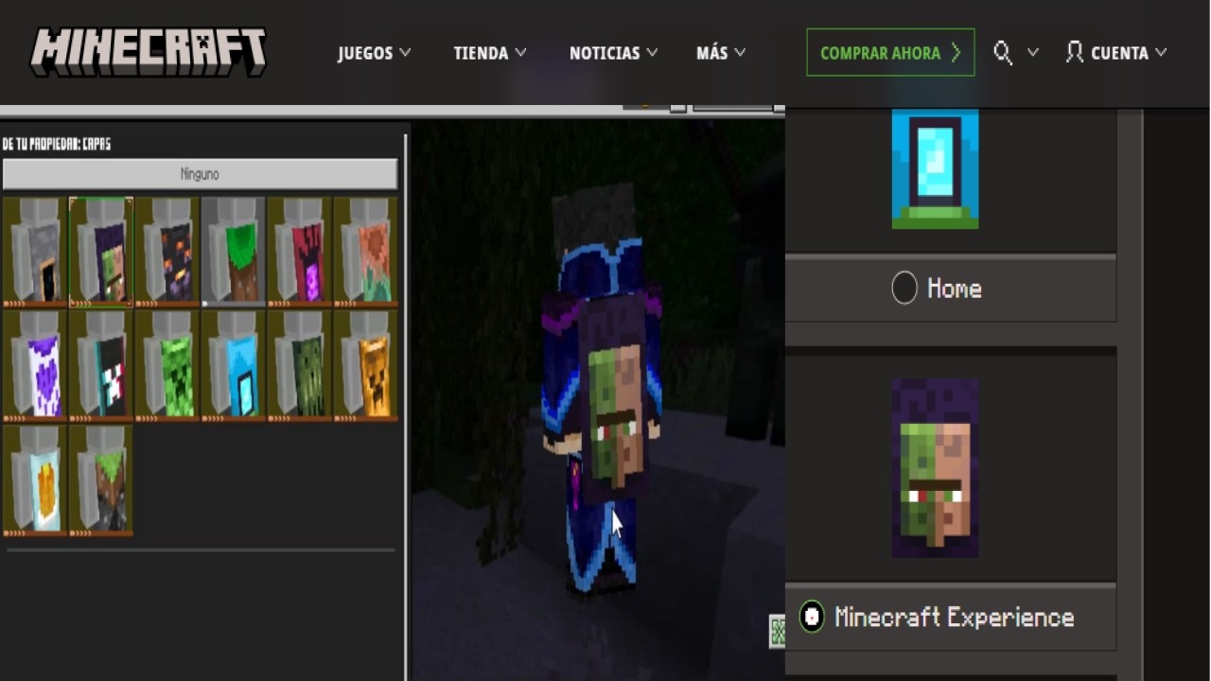Click the large Minecraft Experience cape preview

click(x=935, y=468)
